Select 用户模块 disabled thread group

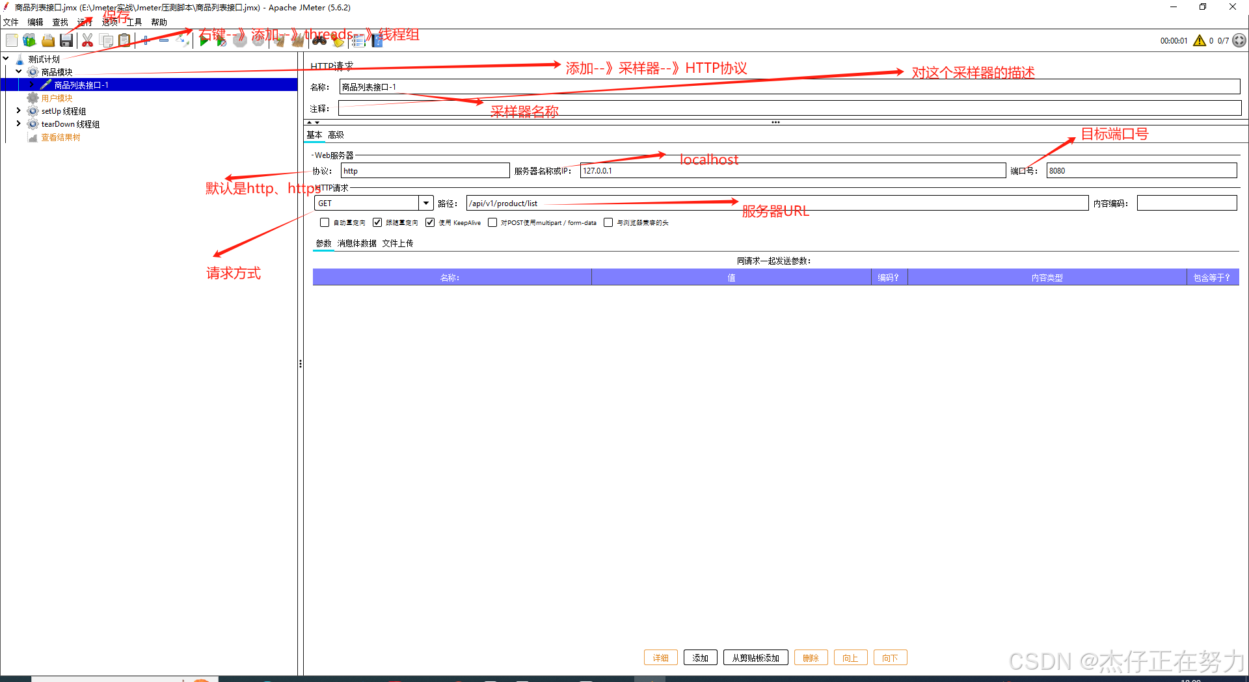[57, 98]
